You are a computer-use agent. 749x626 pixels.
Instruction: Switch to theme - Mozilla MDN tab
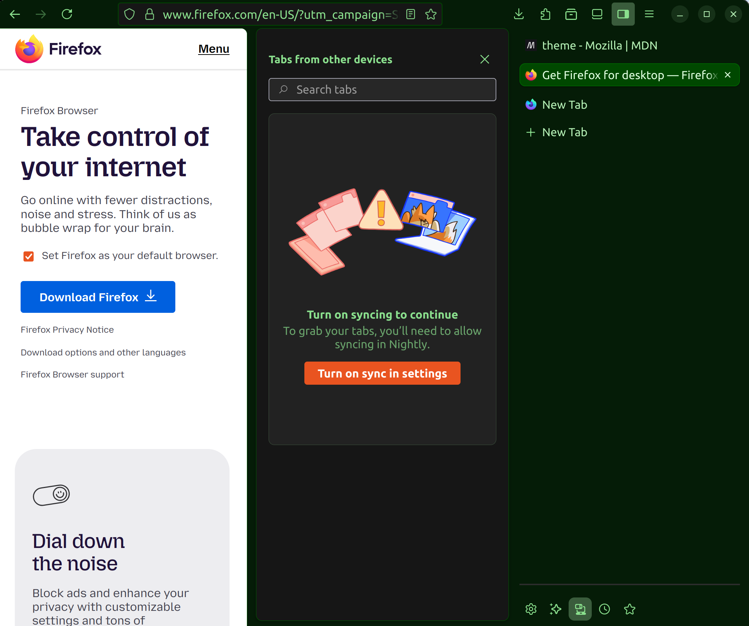pyautogui.click(x=599, y=46)
